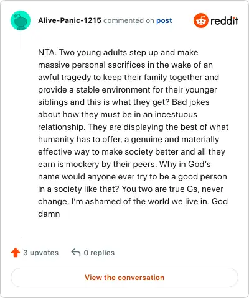Click the line starting "humanity has to offer"

(128, 139)
